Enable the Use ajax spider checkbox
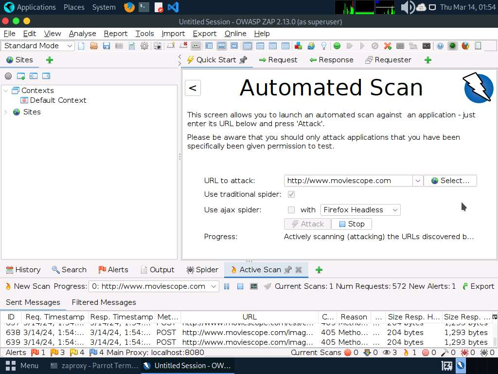Viewport: 498px width, 374px height. click(291, 210)
